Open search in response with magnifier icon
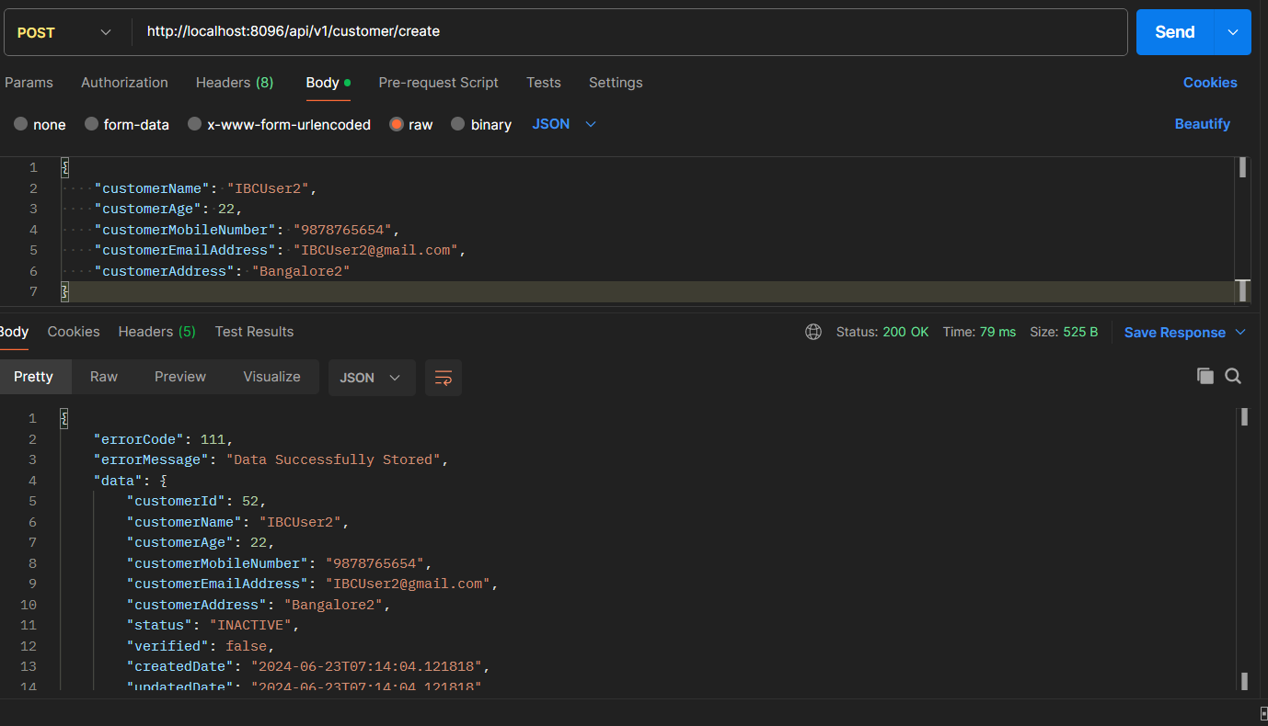The image size is (1268, 726). pyautogui.click(x=1234, y=376)
